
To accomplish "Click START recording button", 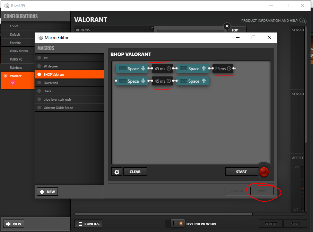I will [x=241, y=171].
